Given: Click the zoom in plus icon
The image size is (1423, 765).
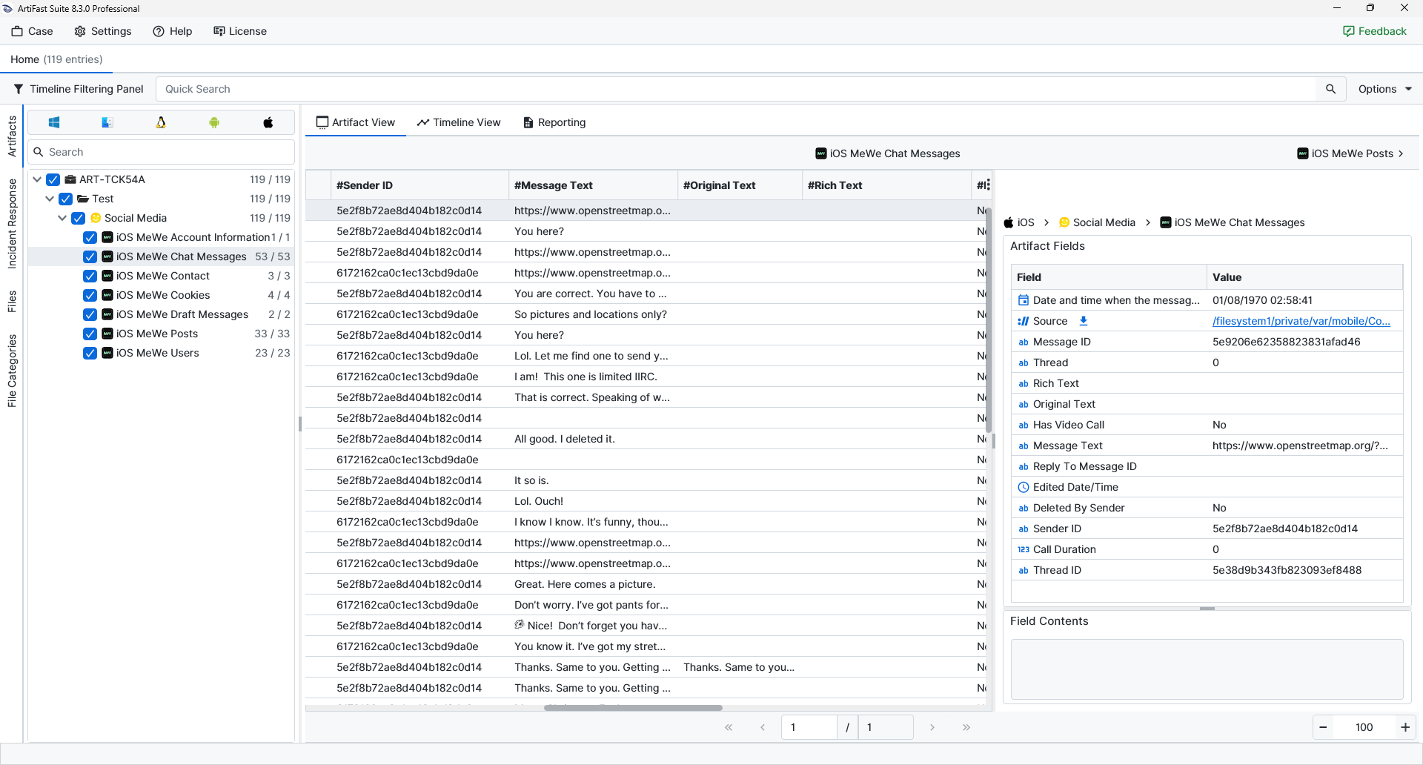Looking at the screenshot, I should pyautogui.click(x=1404, y=727).
